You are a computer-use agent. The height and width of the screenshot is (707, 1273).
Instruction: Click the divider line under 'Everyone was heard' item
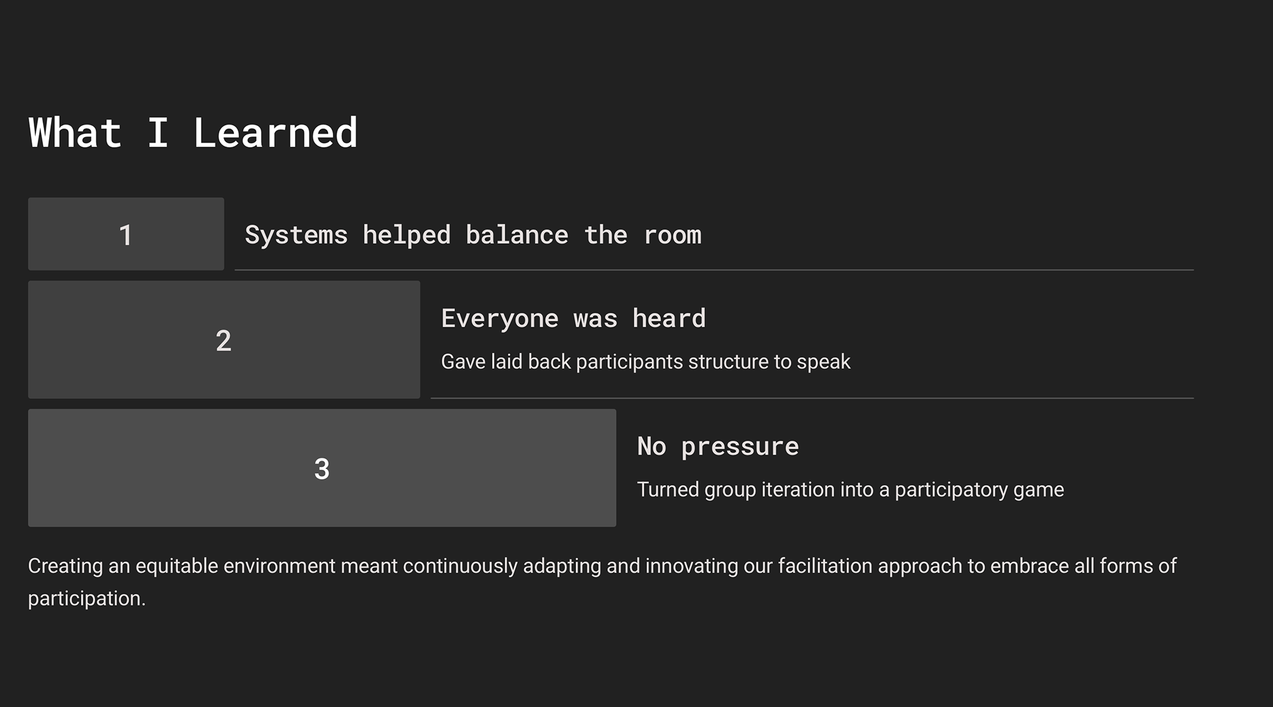click(812, 398)
